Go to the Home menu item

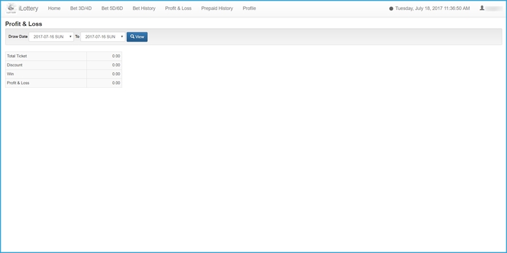[x=54, y=9]
